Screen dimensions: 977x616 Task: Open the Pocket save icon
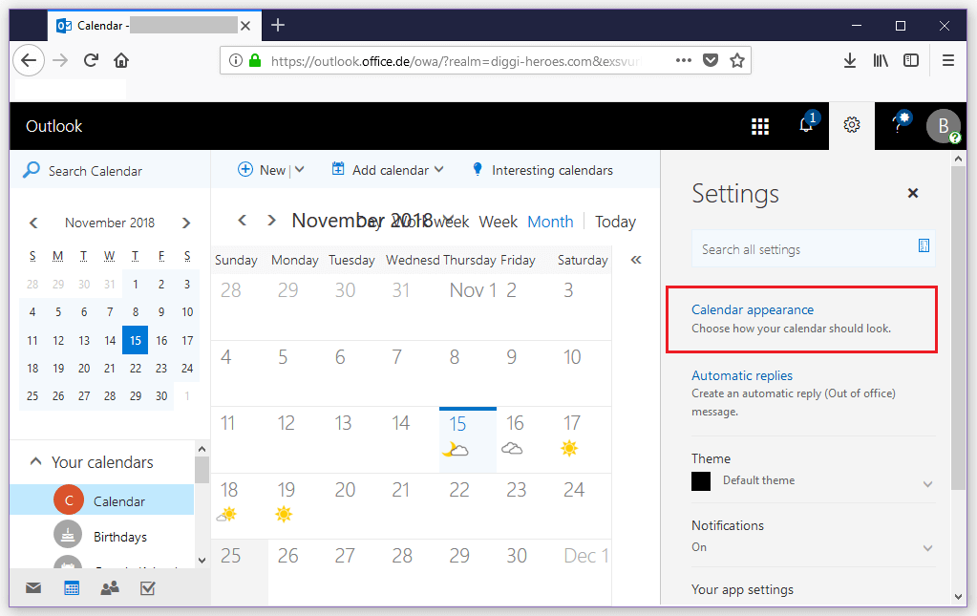pyautogui.click(x=711, y=60)
